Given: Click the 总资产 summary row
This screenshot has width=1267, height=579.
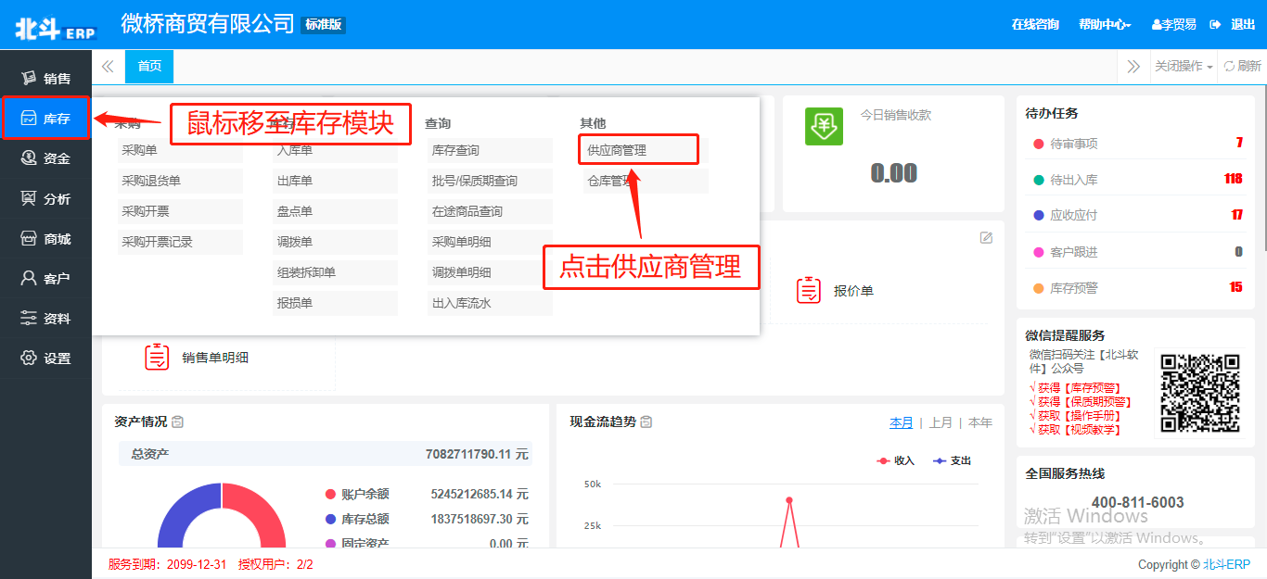Looking at the screenshot, I should [326, 454].
